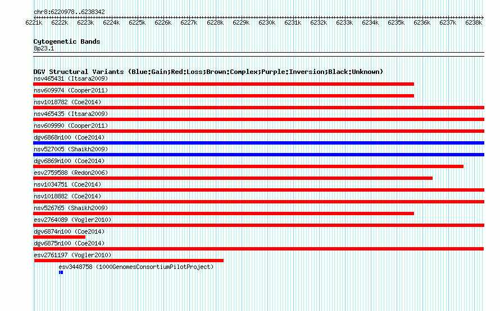The height and width of the screenshot is (311, 500).
Task: Click the 6235k ruler label
Action: [396, 22]
